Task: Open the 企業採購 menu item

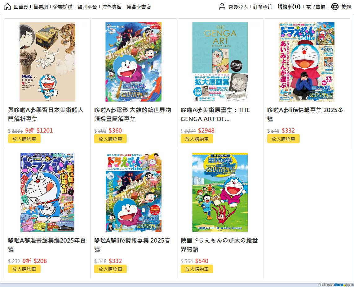Action: [x=63, y=7]
